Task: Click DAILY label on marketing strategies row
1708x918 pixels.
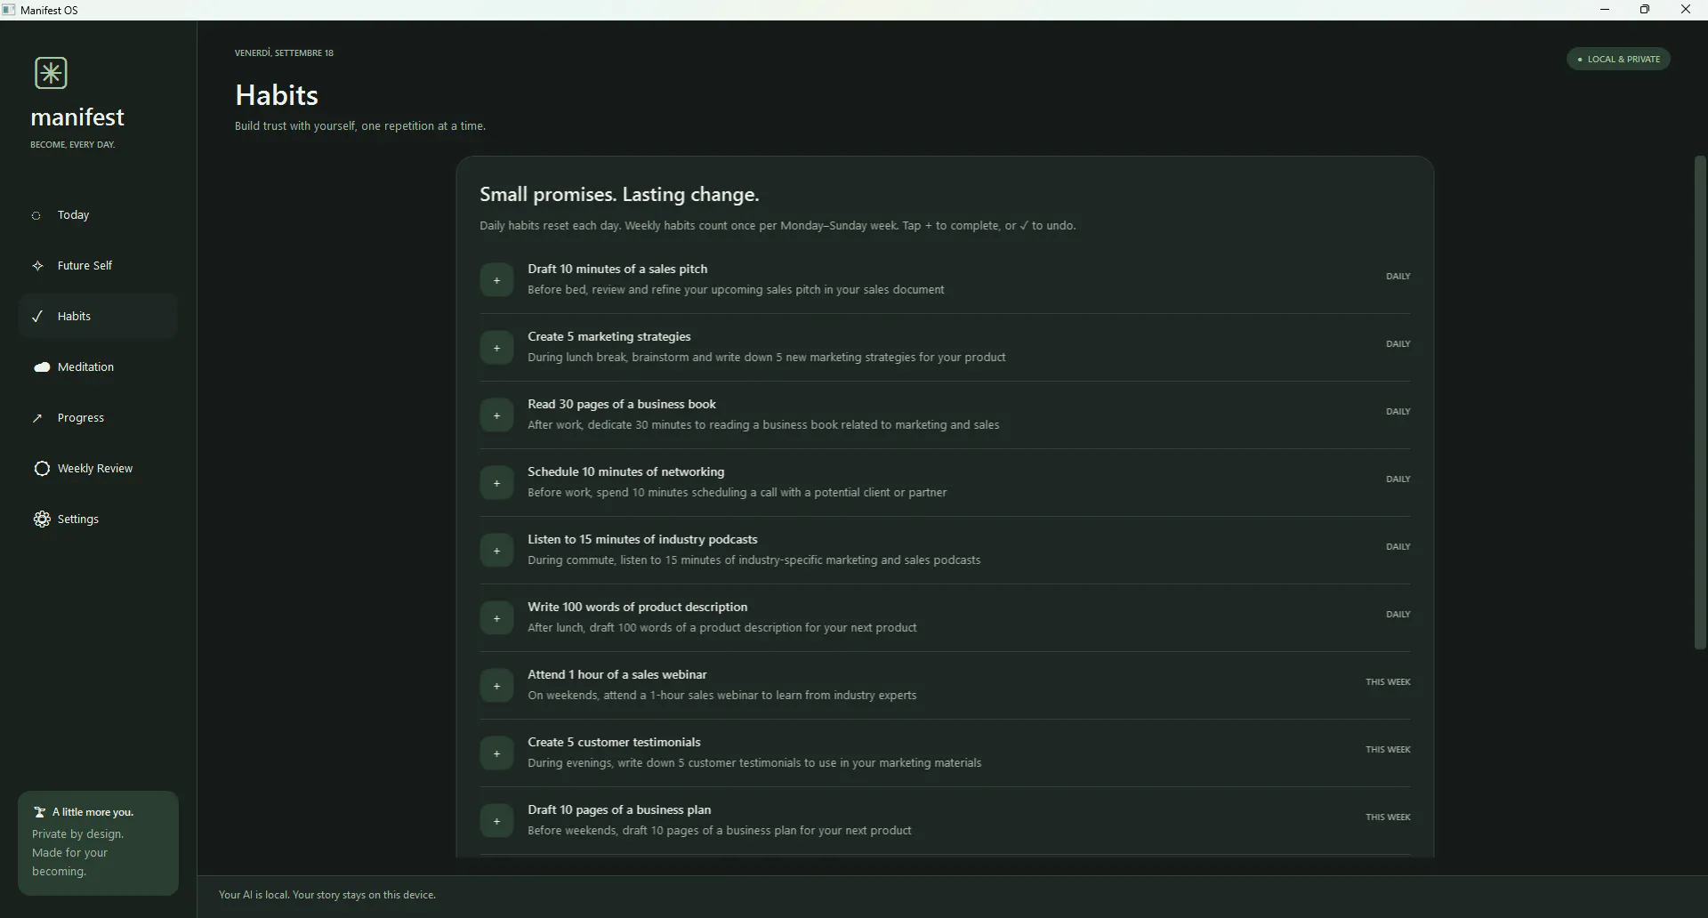Action: [1398, 343]
